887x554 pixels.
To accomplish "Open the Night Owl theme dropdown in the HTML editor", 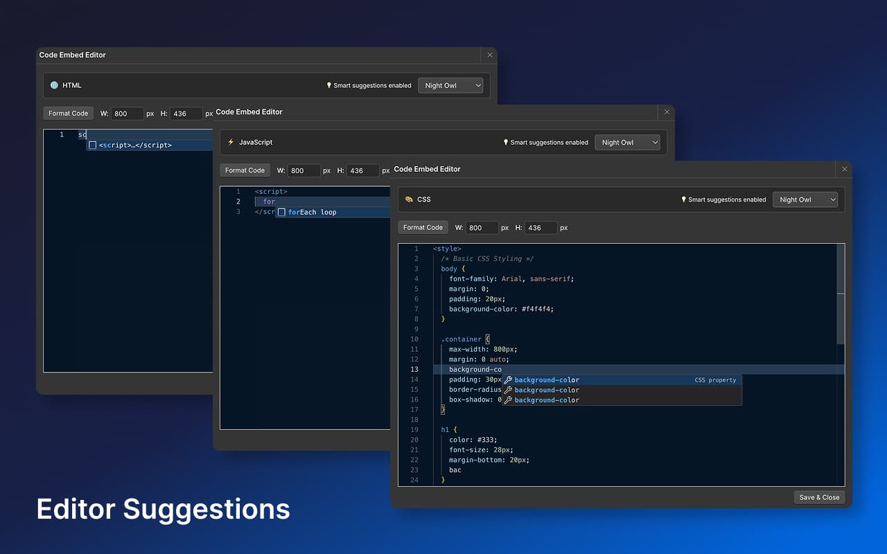I will click(x=451, y=85).
